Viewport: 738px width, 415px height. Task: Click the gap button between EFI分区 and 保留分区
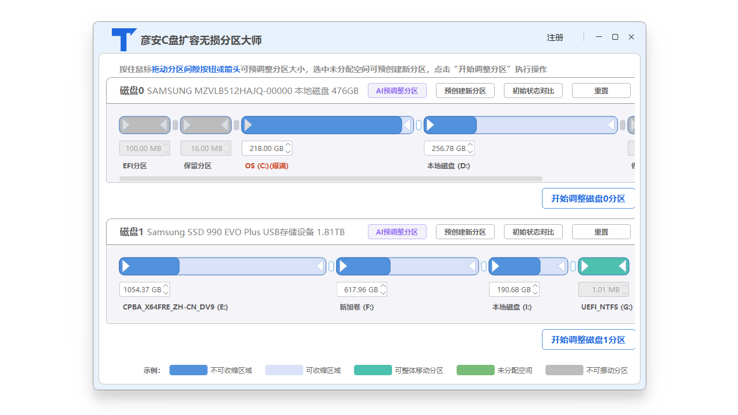tap(175, 125)
